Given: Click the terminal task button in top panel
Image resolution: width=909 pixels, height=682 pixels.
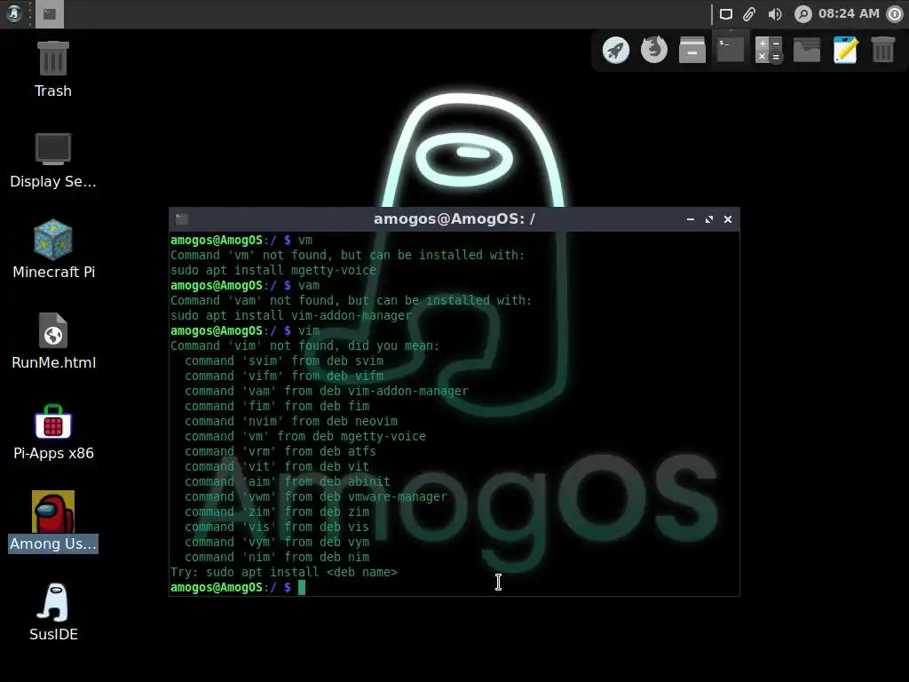Looking at the screenshot, I should (x=50, y=14).
